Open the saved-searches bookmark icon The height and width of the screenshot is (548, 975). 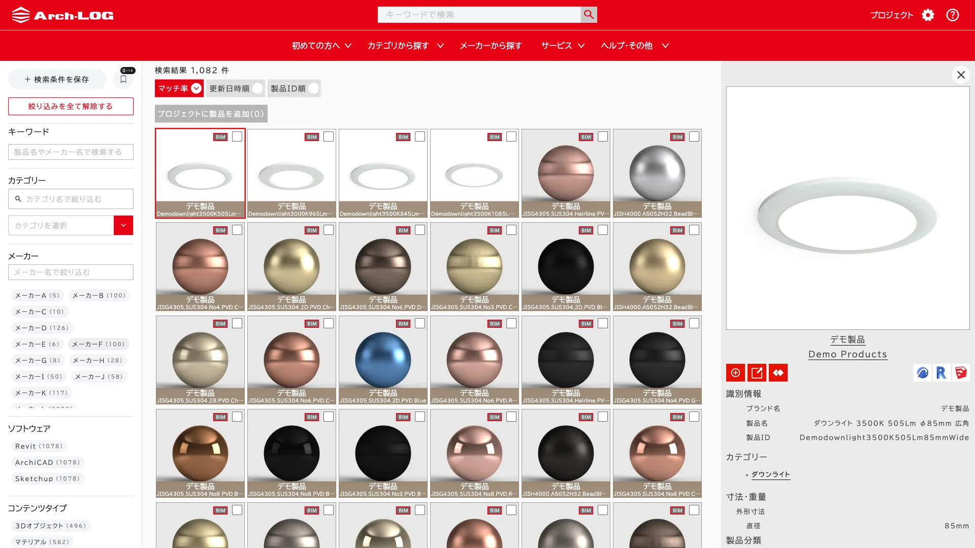coord(123,79)
